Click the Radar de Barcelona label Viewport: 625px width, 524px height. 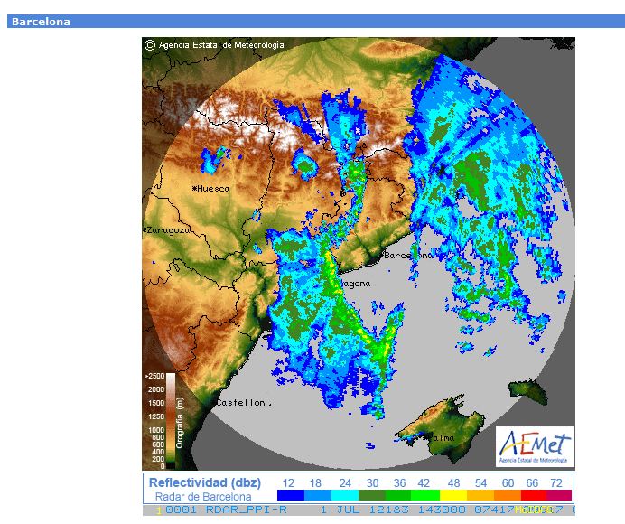[x=203, y=496]
